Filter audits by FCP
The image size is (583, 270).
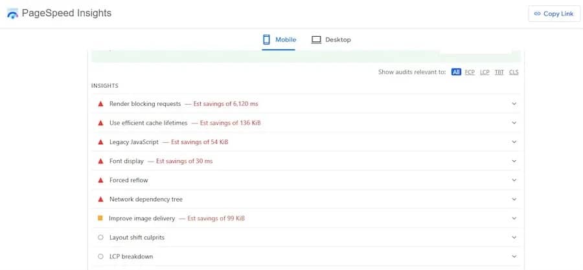pyautogui.click(x=470, y=72)
